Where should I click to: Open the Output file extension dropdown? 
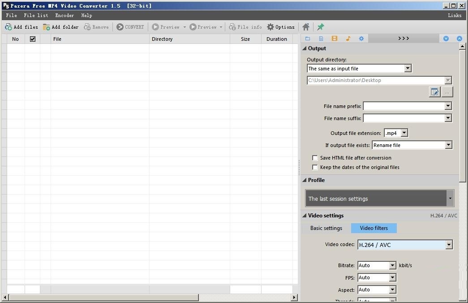tap(404, 133)
